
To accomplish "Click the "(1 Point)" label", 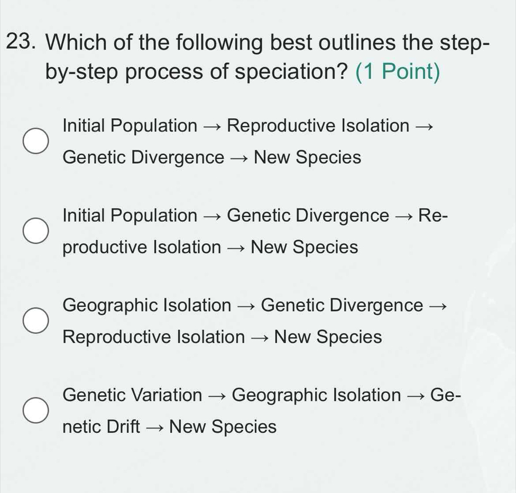I will coord(399,71).
